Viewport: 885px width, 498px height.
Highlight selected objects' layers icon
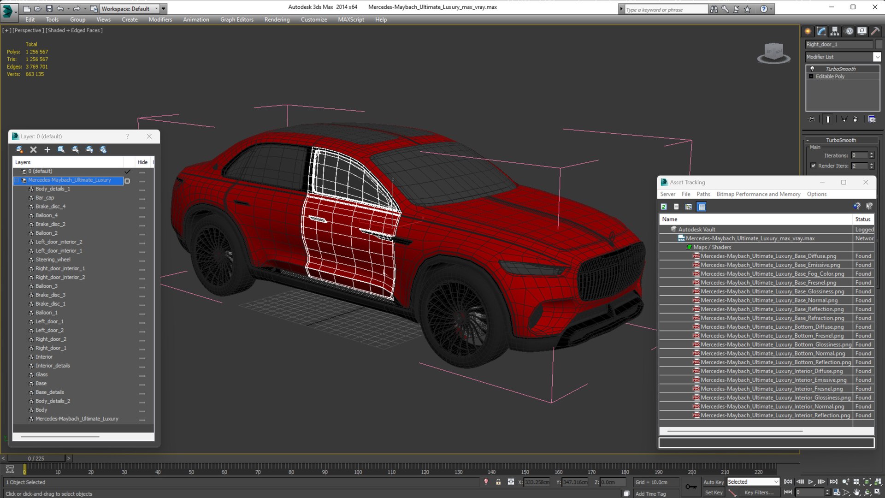coord(75,149)
